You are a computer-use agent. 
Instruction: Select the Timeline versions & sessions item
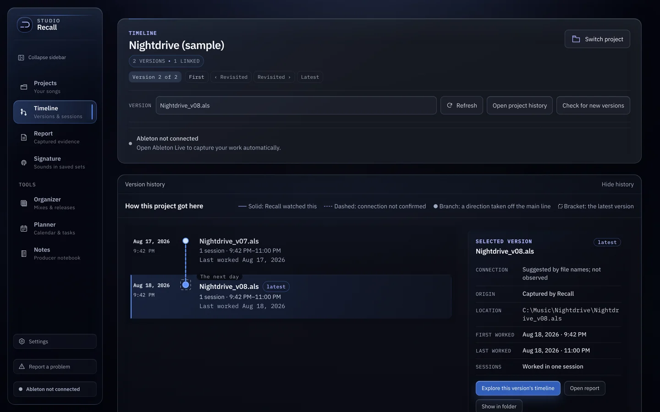coord(55,112)
